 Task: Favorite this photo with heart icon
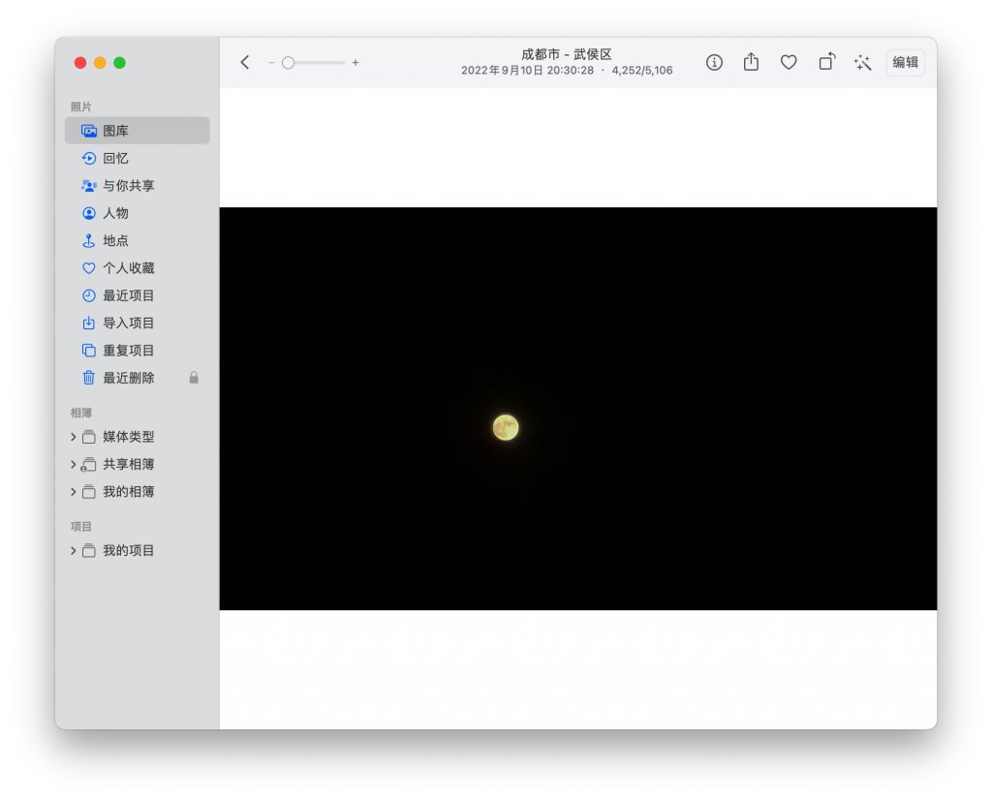click(789, 62)
